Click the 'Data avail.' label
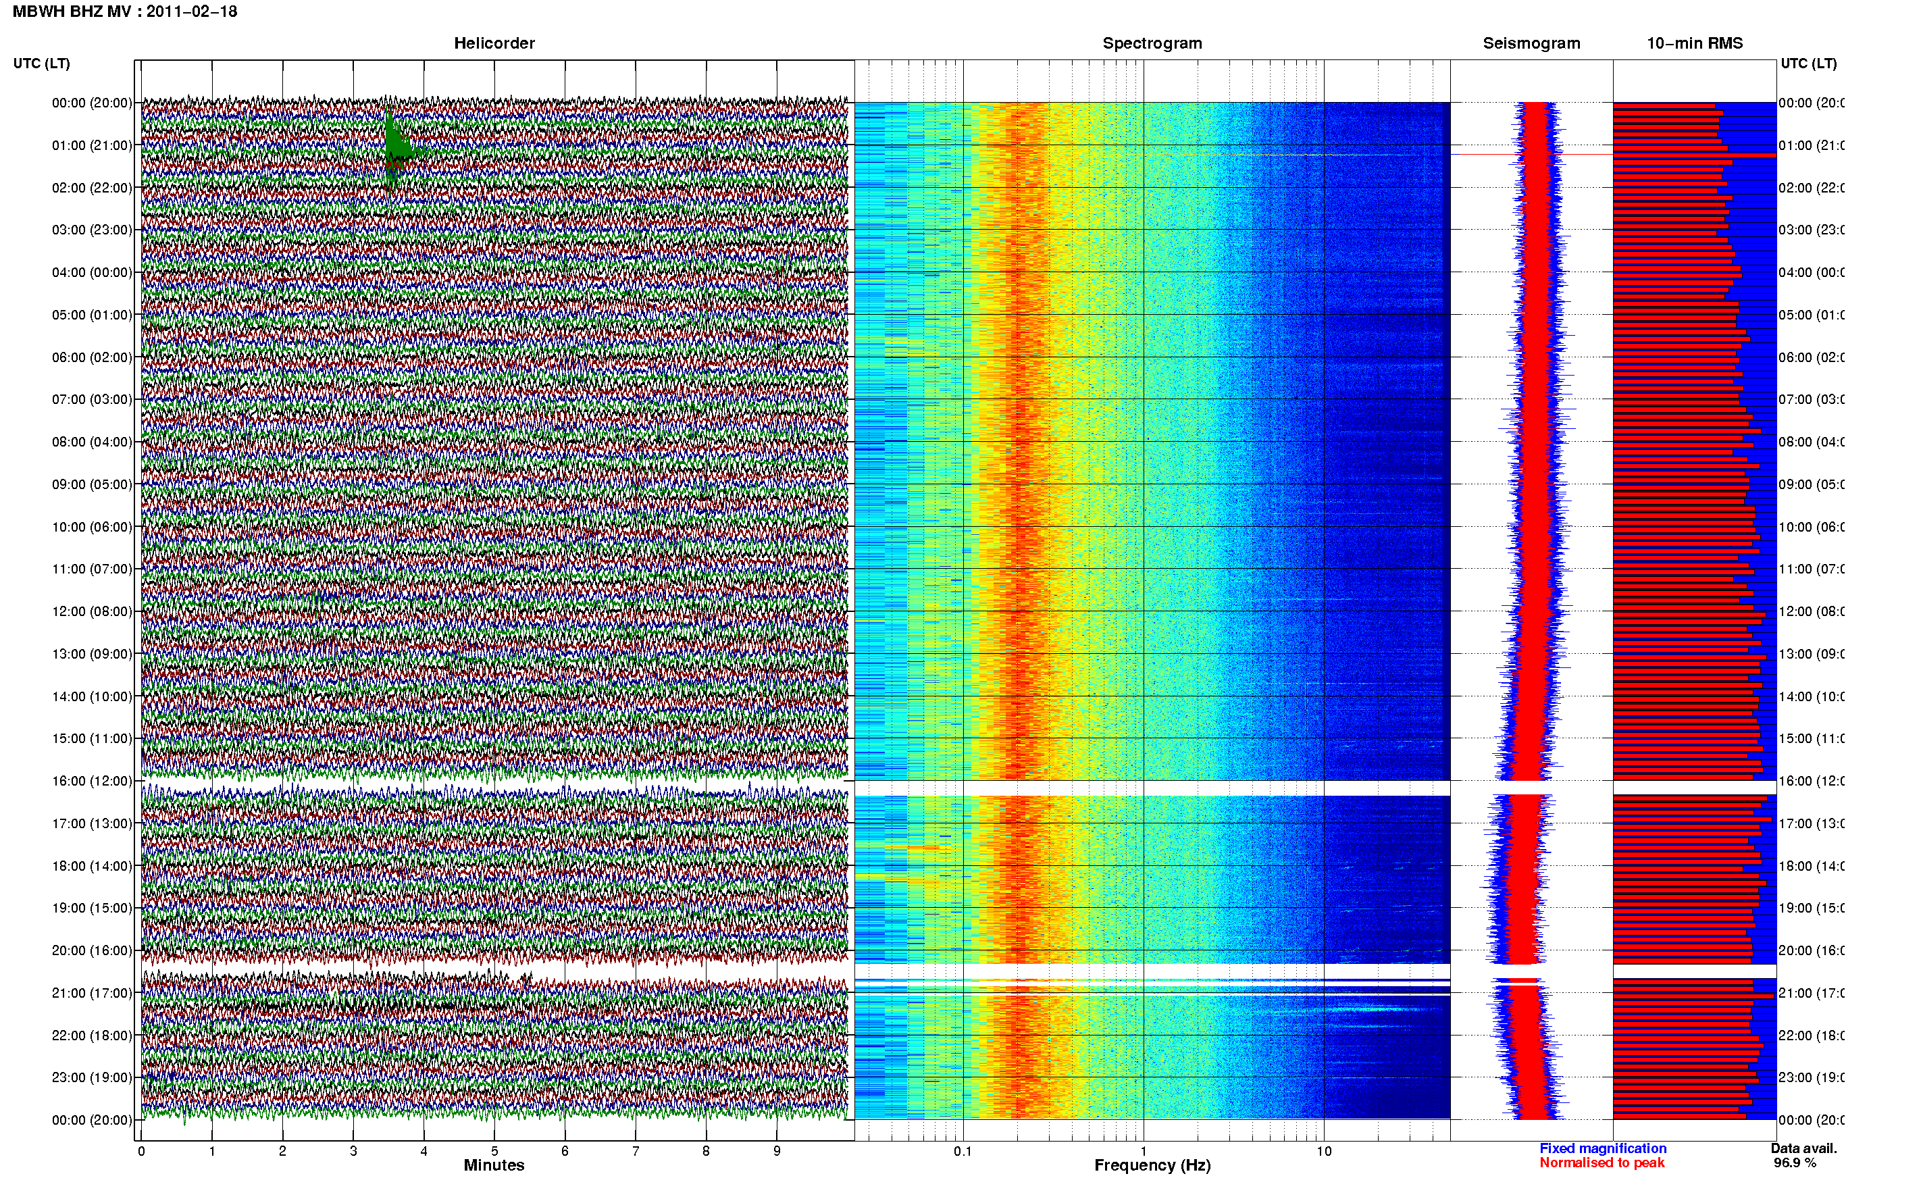The image size is (1921, 1201). [1803, 1148]
